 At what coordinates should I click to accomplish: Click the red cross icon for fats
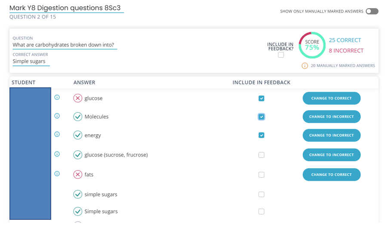click(x=77, y=175)
